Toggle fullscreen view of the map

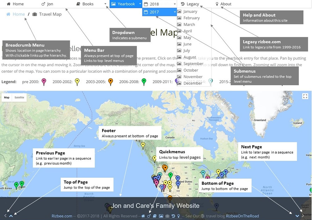pyautogui.click(x=305, y=96)
